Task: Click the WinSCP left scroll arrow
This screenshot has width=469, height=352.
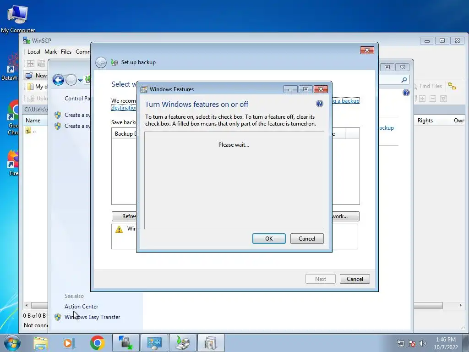Action: click(27, 305)
